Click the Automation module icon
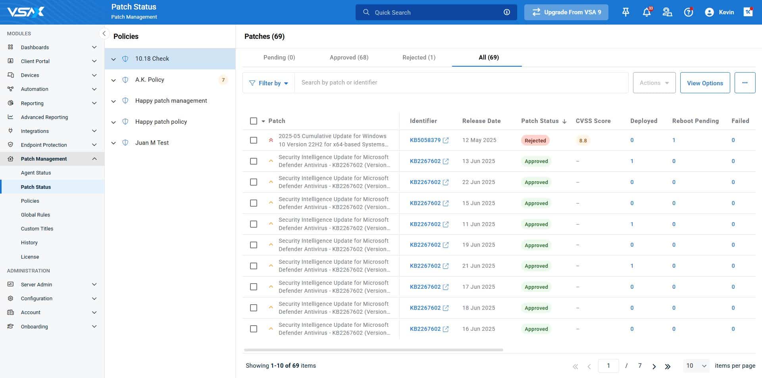 click(x=11, y=89)
